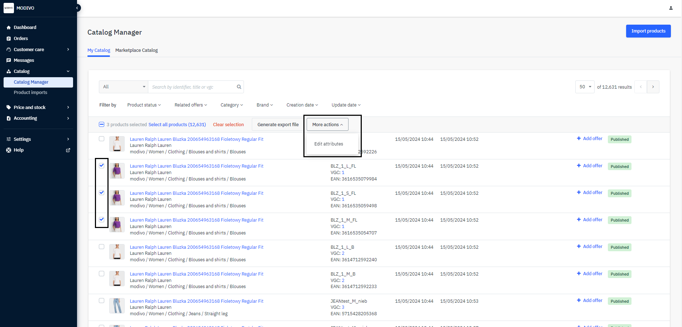Expand the Brand filter
The height and width of the screenshot is (327, 682).
[x=265, y=105]
